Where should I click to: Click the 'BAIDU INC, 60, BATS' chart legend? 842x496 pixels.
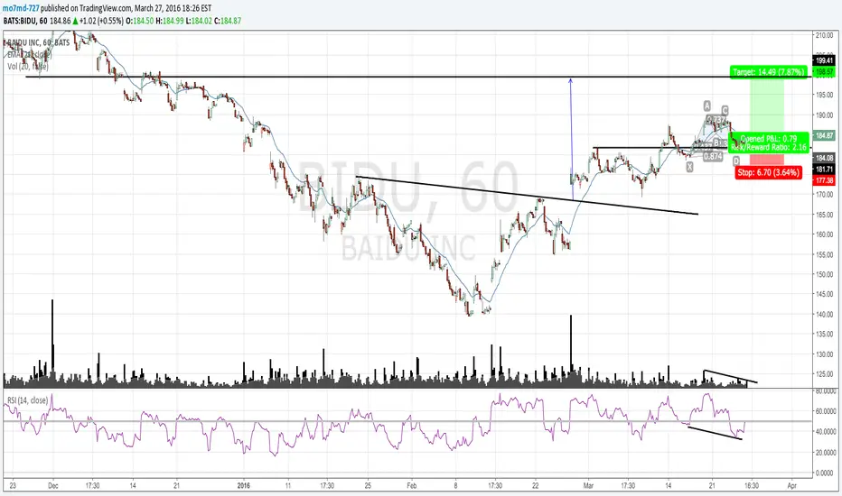pyautogui.click(x=38, y=41)
